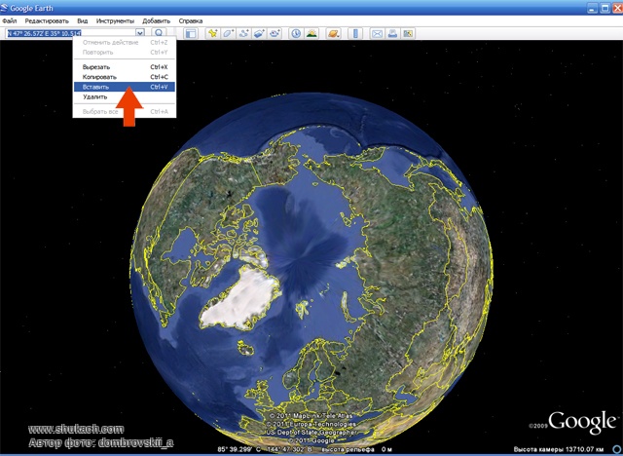The image size is (623, 456).
Task: Maximize the Google Earth window
Action: 605,8
